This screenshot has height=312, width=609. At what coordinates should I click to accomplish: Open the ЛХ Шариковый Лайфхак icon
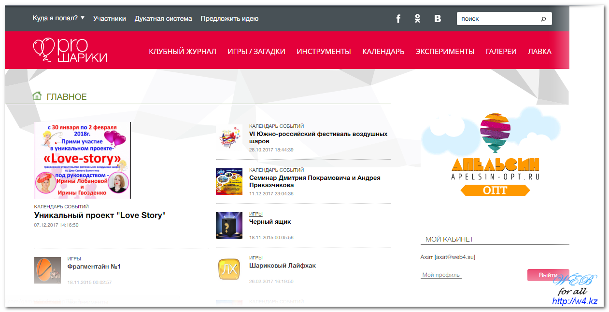[229, 269]
